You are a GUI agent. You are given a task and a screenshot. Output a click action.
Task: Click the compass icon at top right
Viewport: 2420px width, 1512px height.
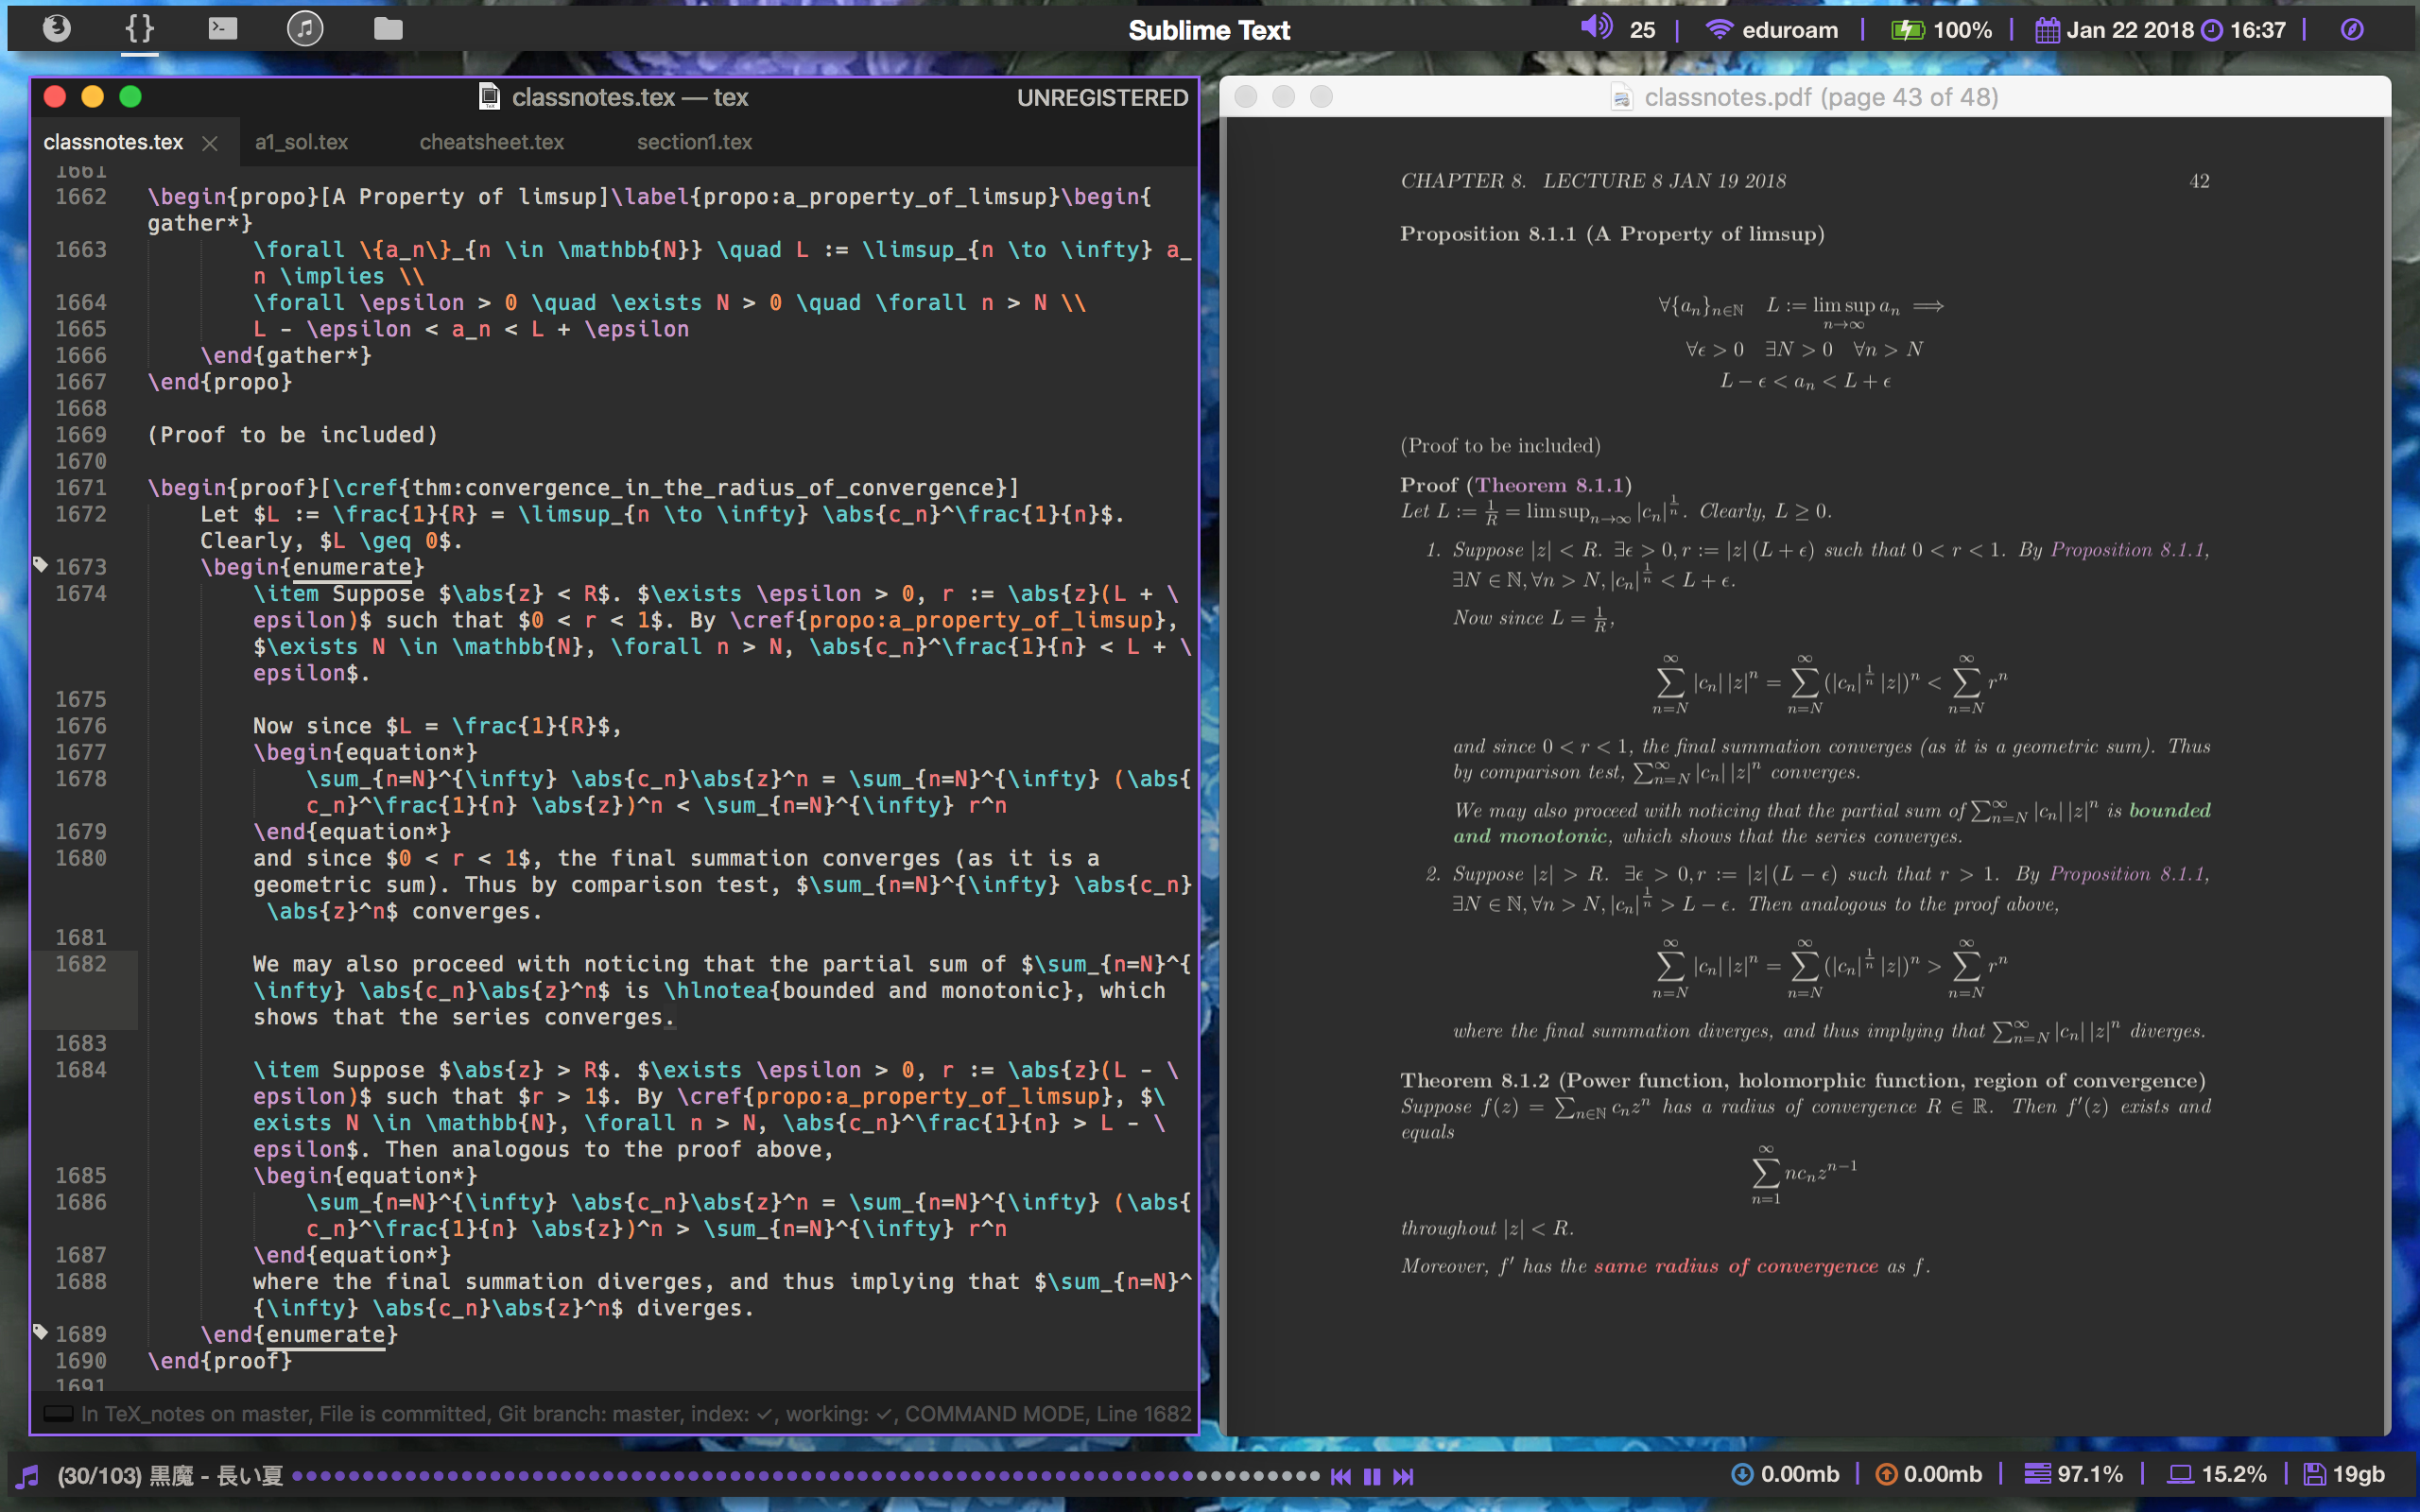pyautogui.click(x=2350, y=30)
